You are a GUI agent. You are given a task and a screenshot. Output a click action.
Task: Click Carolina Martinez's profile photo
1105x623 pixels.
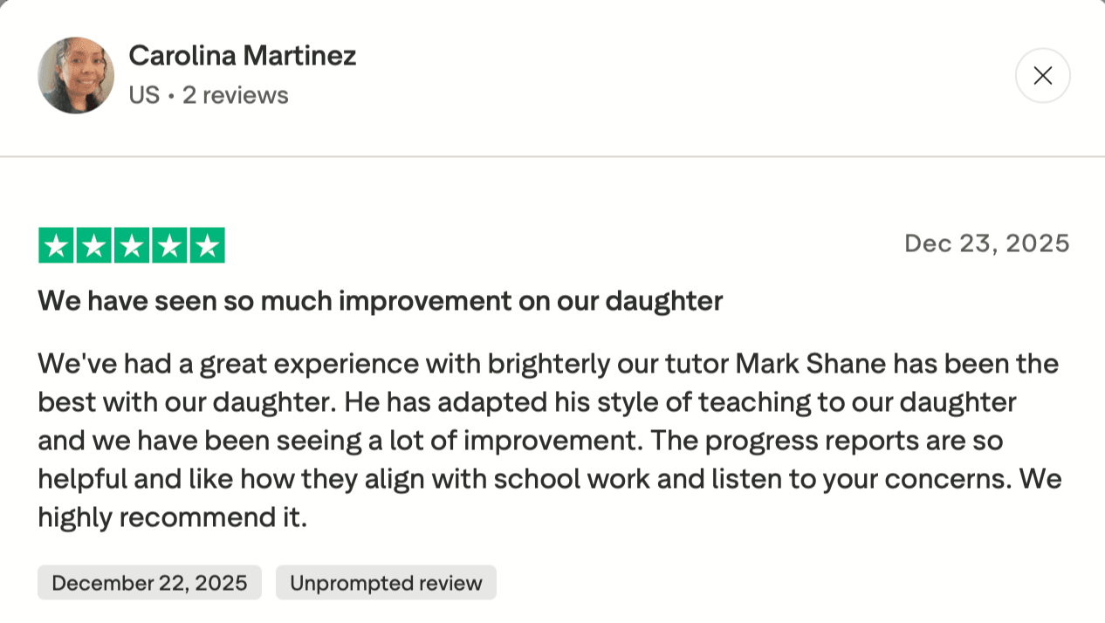coord(76,76)
